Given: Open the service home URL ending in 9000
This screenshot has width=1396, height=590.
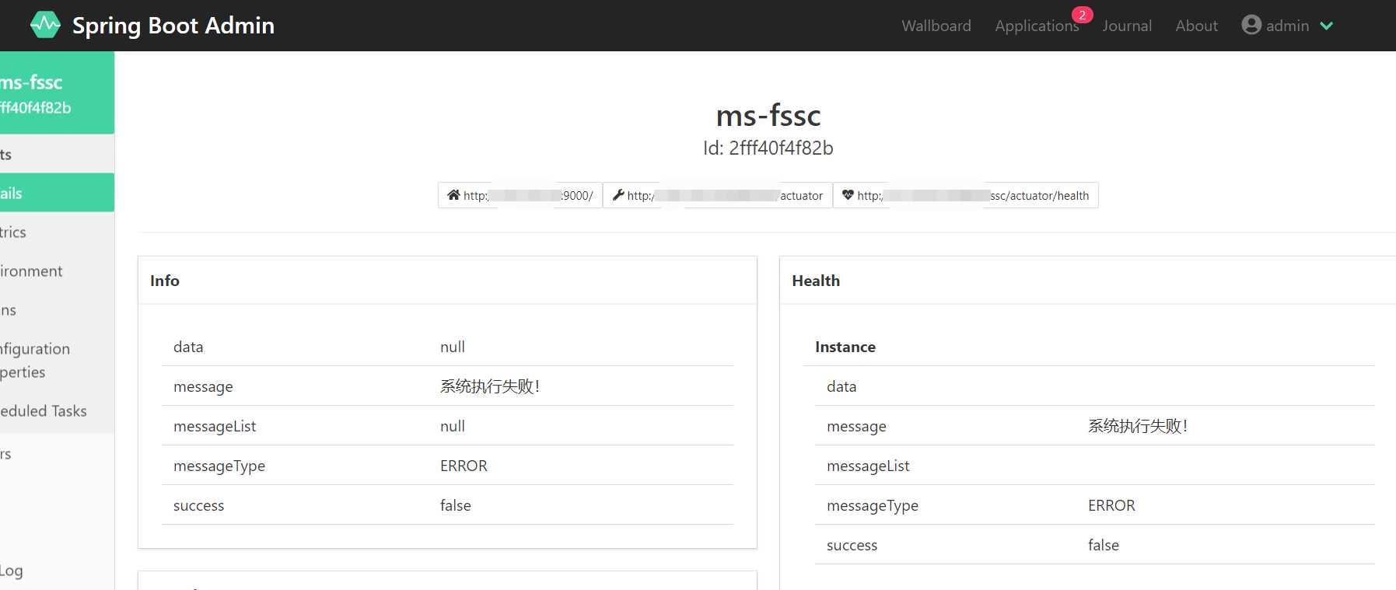Looking at the screenshot, I should [520, 195].
